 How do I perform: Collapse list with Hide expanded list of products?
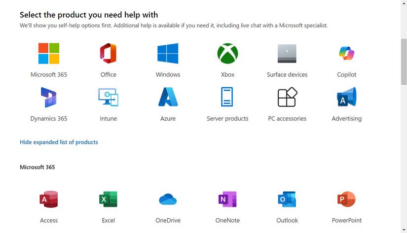pos(59,142)
